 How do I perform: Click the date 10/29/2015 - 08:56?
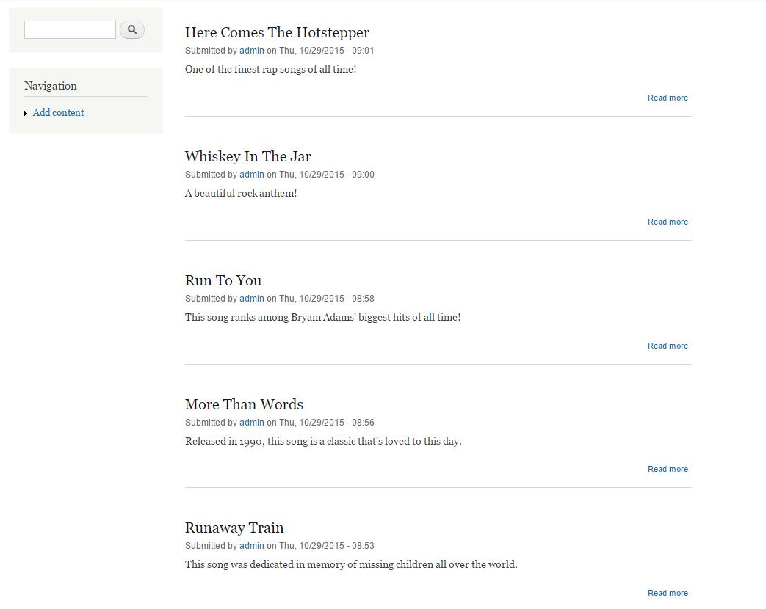[x=336, y=422]
